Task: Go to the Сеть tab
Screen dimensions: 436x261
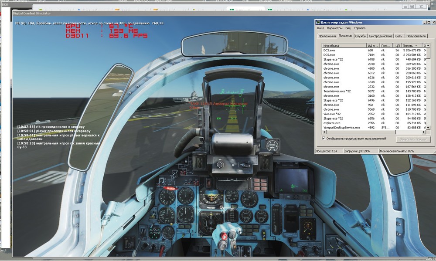Action: click(x=399, y=36)
